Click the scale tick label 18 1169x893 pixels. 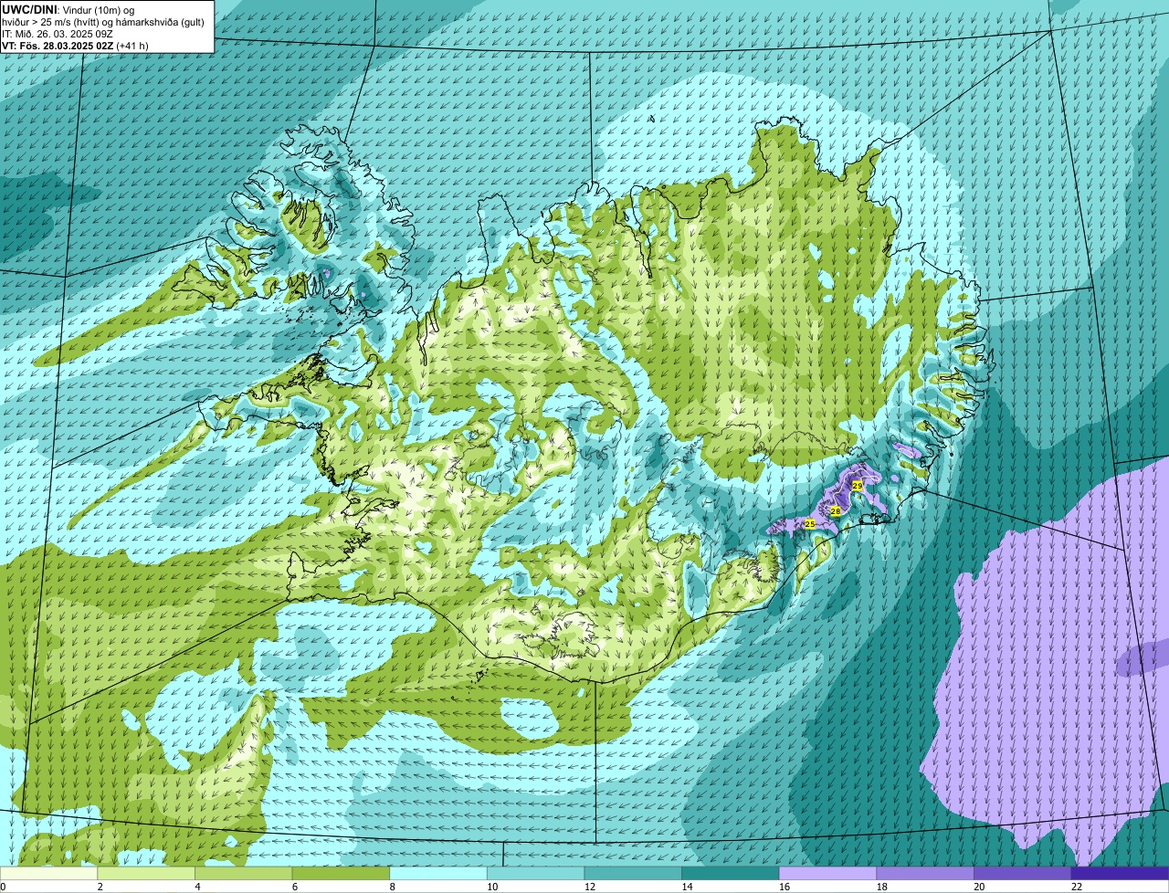[881, 887]
